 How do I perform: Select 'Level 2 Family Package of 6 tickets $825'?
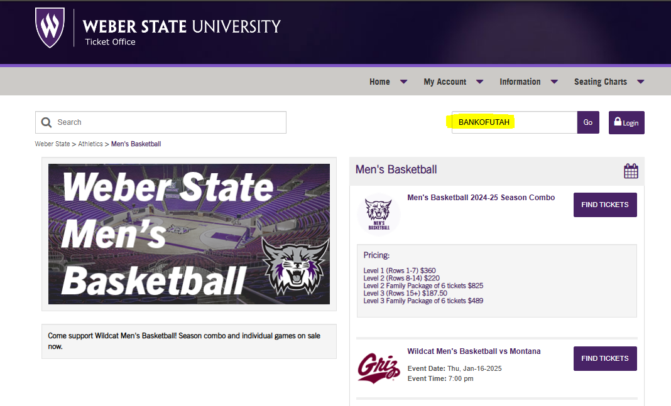[423, 286]
